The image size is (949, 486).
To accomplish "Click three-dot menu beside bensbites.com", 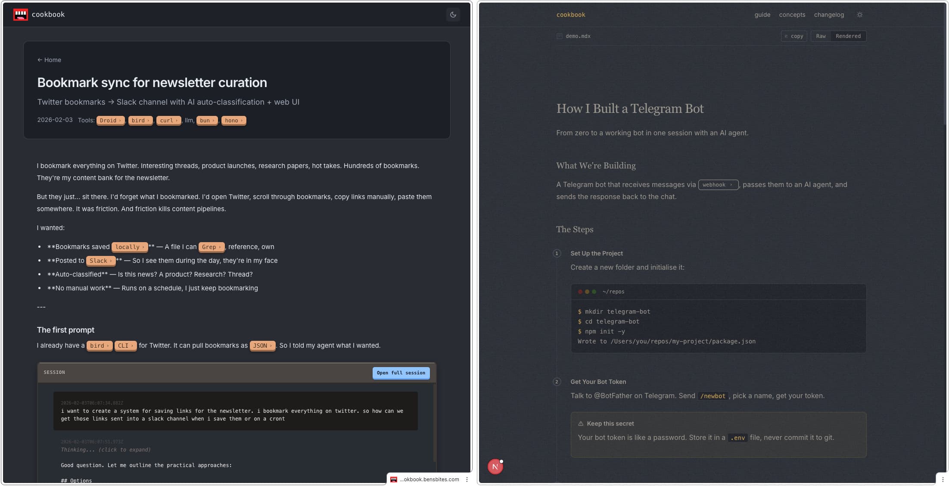I will tap(467, 480).
